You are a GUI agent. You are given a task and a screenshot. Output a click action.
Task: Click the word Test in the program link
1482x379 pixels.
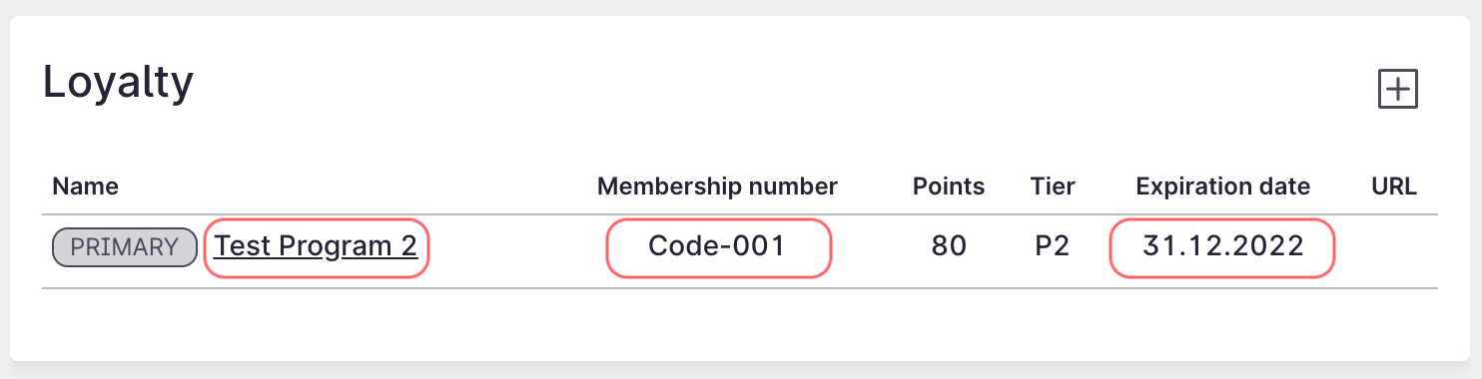242,246
